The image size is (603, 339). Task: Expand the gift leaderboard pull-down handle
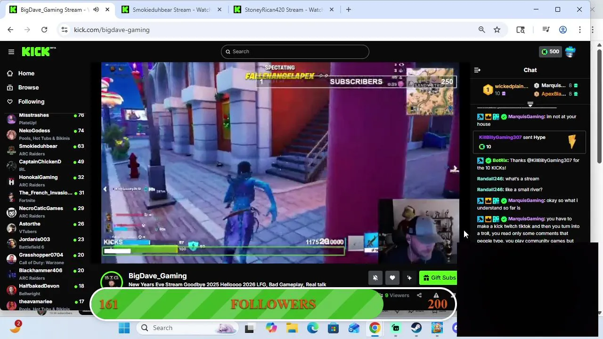point(530,104)
